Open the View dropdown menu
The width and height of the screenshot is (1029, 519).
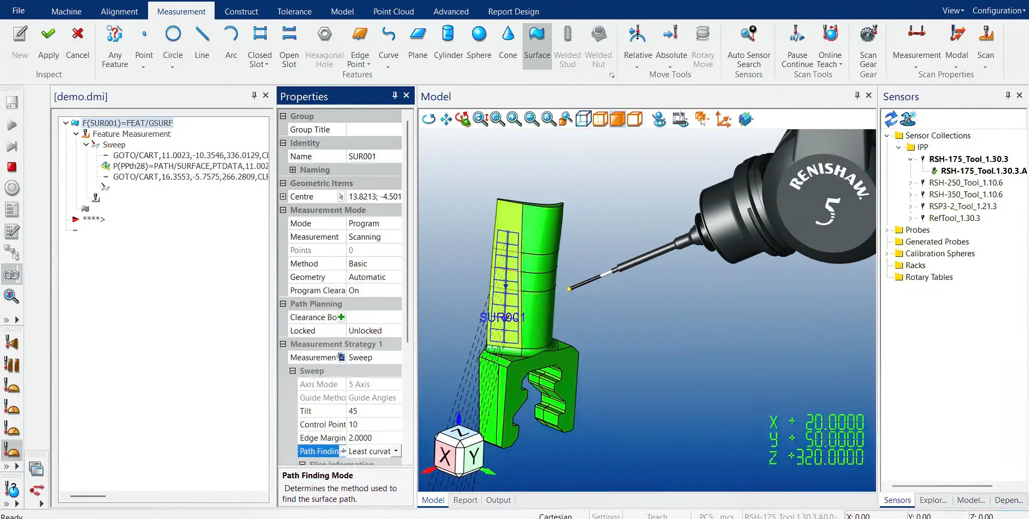(953, 11)
